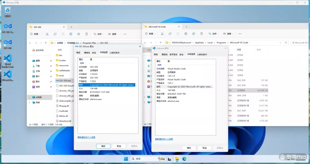Open 查看 dropdown in CEC-IDE window
Viewport: 310px width, 164px height.
click(x=113, y=34)
